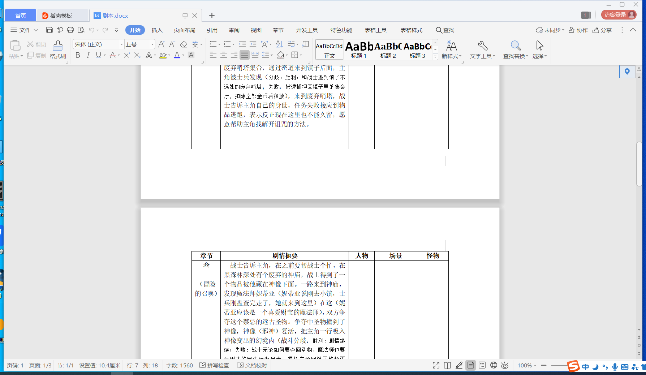Viewport: 646px width, 375px height.
Task: Click the Print icon in quick toolbar
Action: [70, 30]
